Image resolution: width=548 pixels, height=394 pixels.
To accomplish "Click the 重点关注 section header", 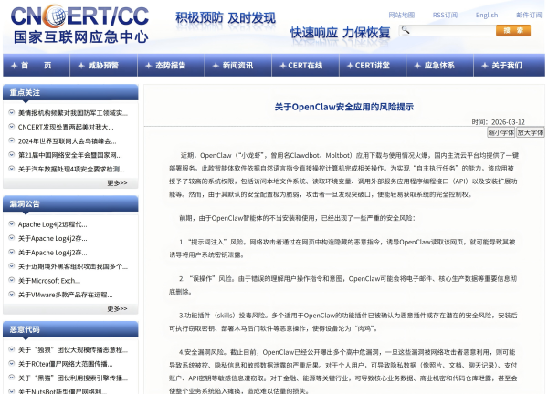I will [x=70, y=92].
